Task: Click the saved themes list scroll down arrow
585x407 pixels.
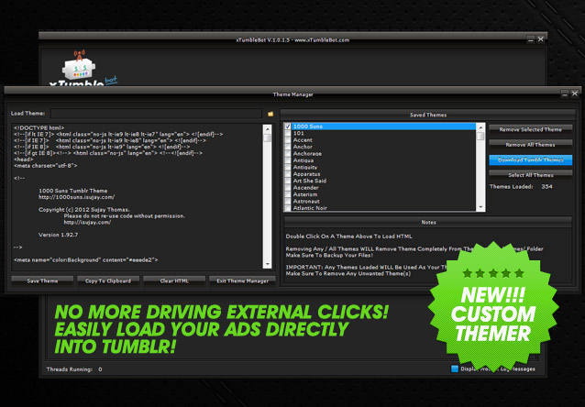Action: (480, 207)
